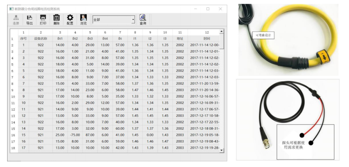Screen dimensions: 349x167
Task: Minimize the application window
Action: pyautogui.click(x=195, y=9)
